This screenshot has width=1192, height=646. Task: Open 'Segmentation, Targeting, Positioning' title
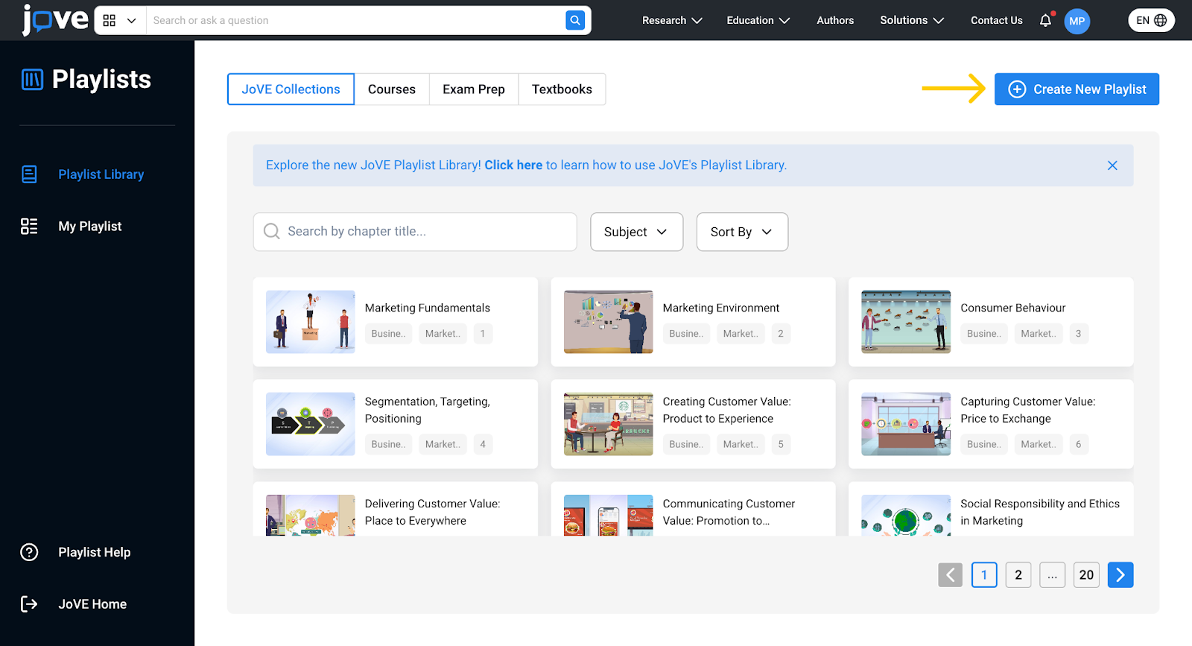point(428,411)
